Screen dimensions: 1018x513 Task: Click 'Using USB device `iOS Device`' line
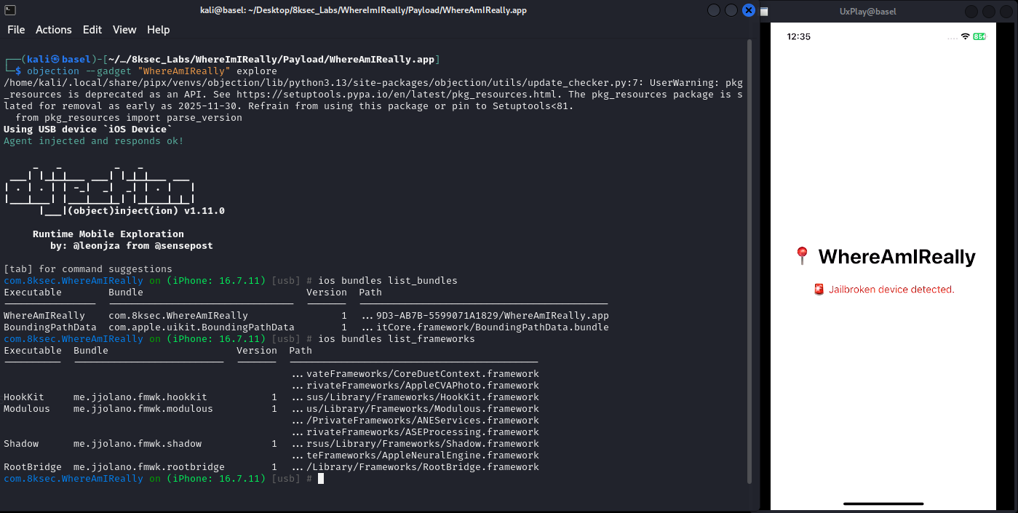88,130
